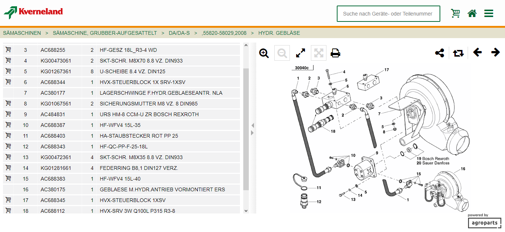Zoom in on the parts diagram
Image resolution: width=505 pixels, height=232 pixels.
pyautogui.click(x=264, y=53)
